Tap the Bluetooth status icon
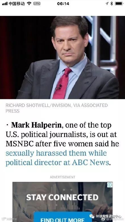 point(112,4)
